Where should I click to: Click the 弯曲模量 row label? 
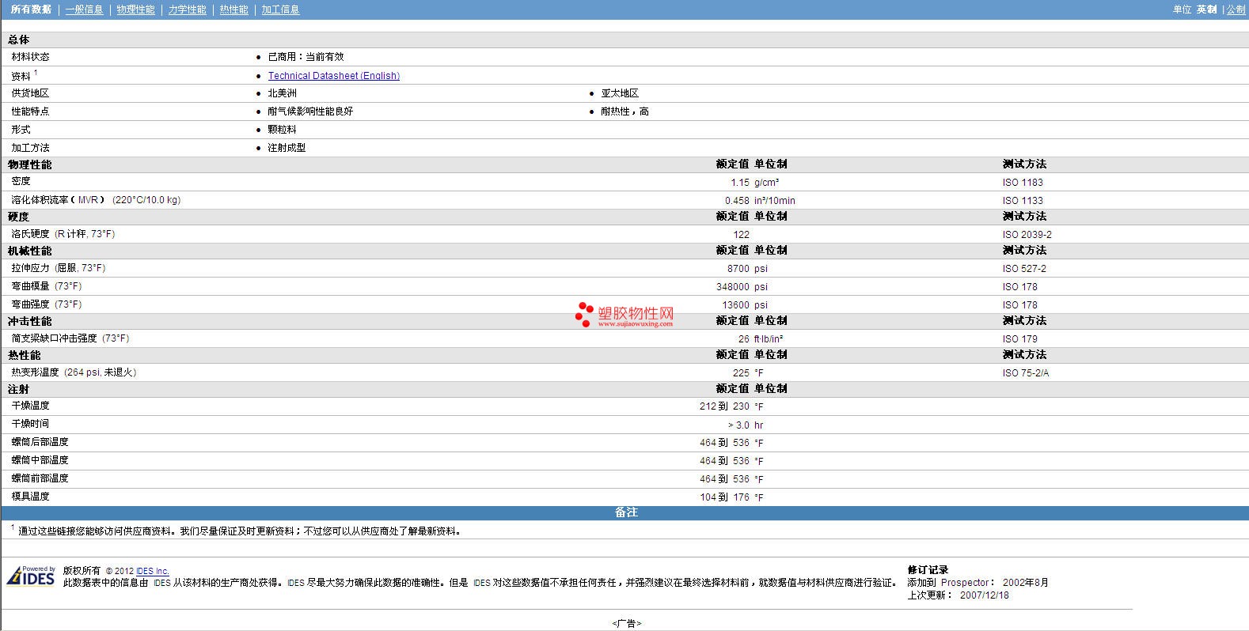[46, 286]
